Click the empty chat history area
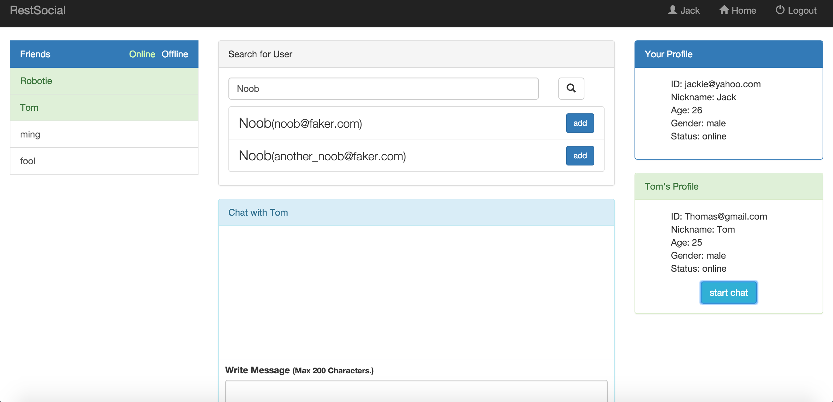The image size is (833, 402). click(416, 293)
